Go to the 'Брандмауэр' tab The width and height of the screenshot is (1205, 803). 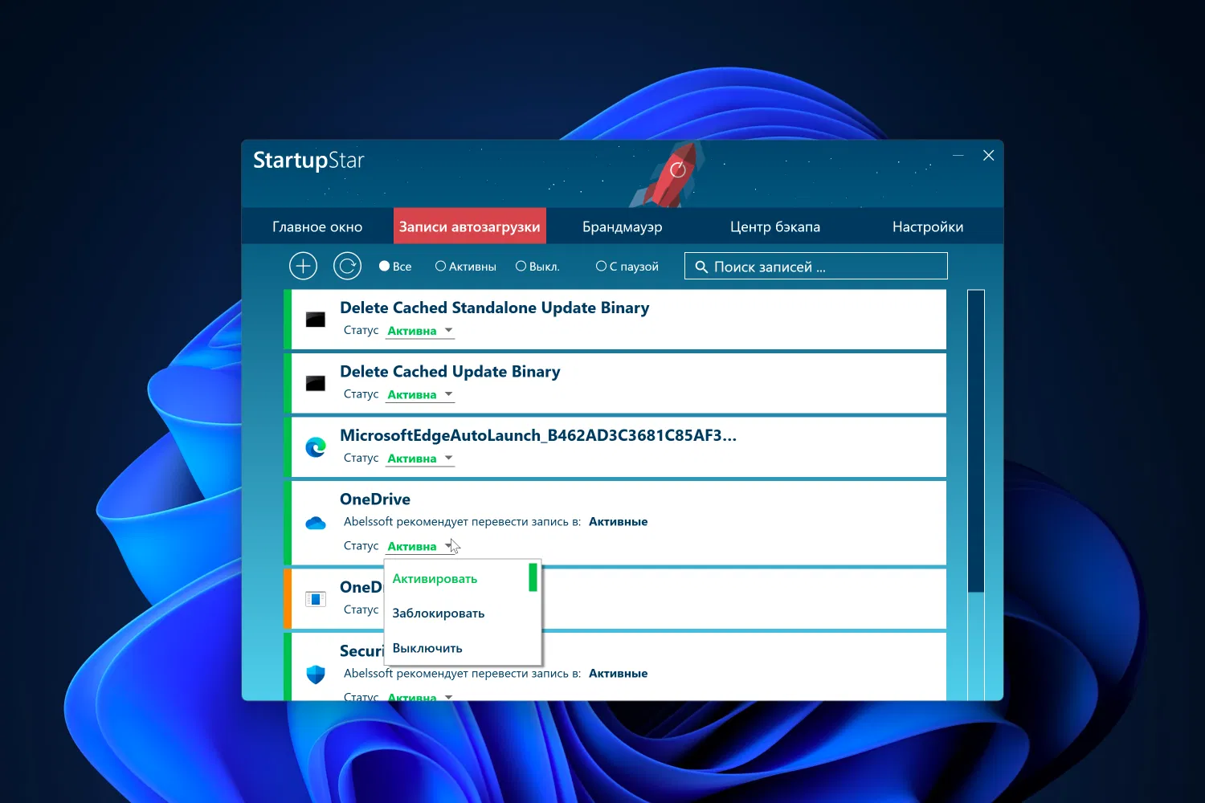pos(623,226)
